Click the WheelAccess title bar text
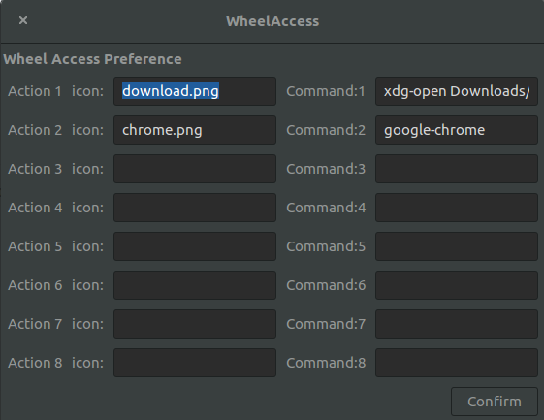 (272, 21)
